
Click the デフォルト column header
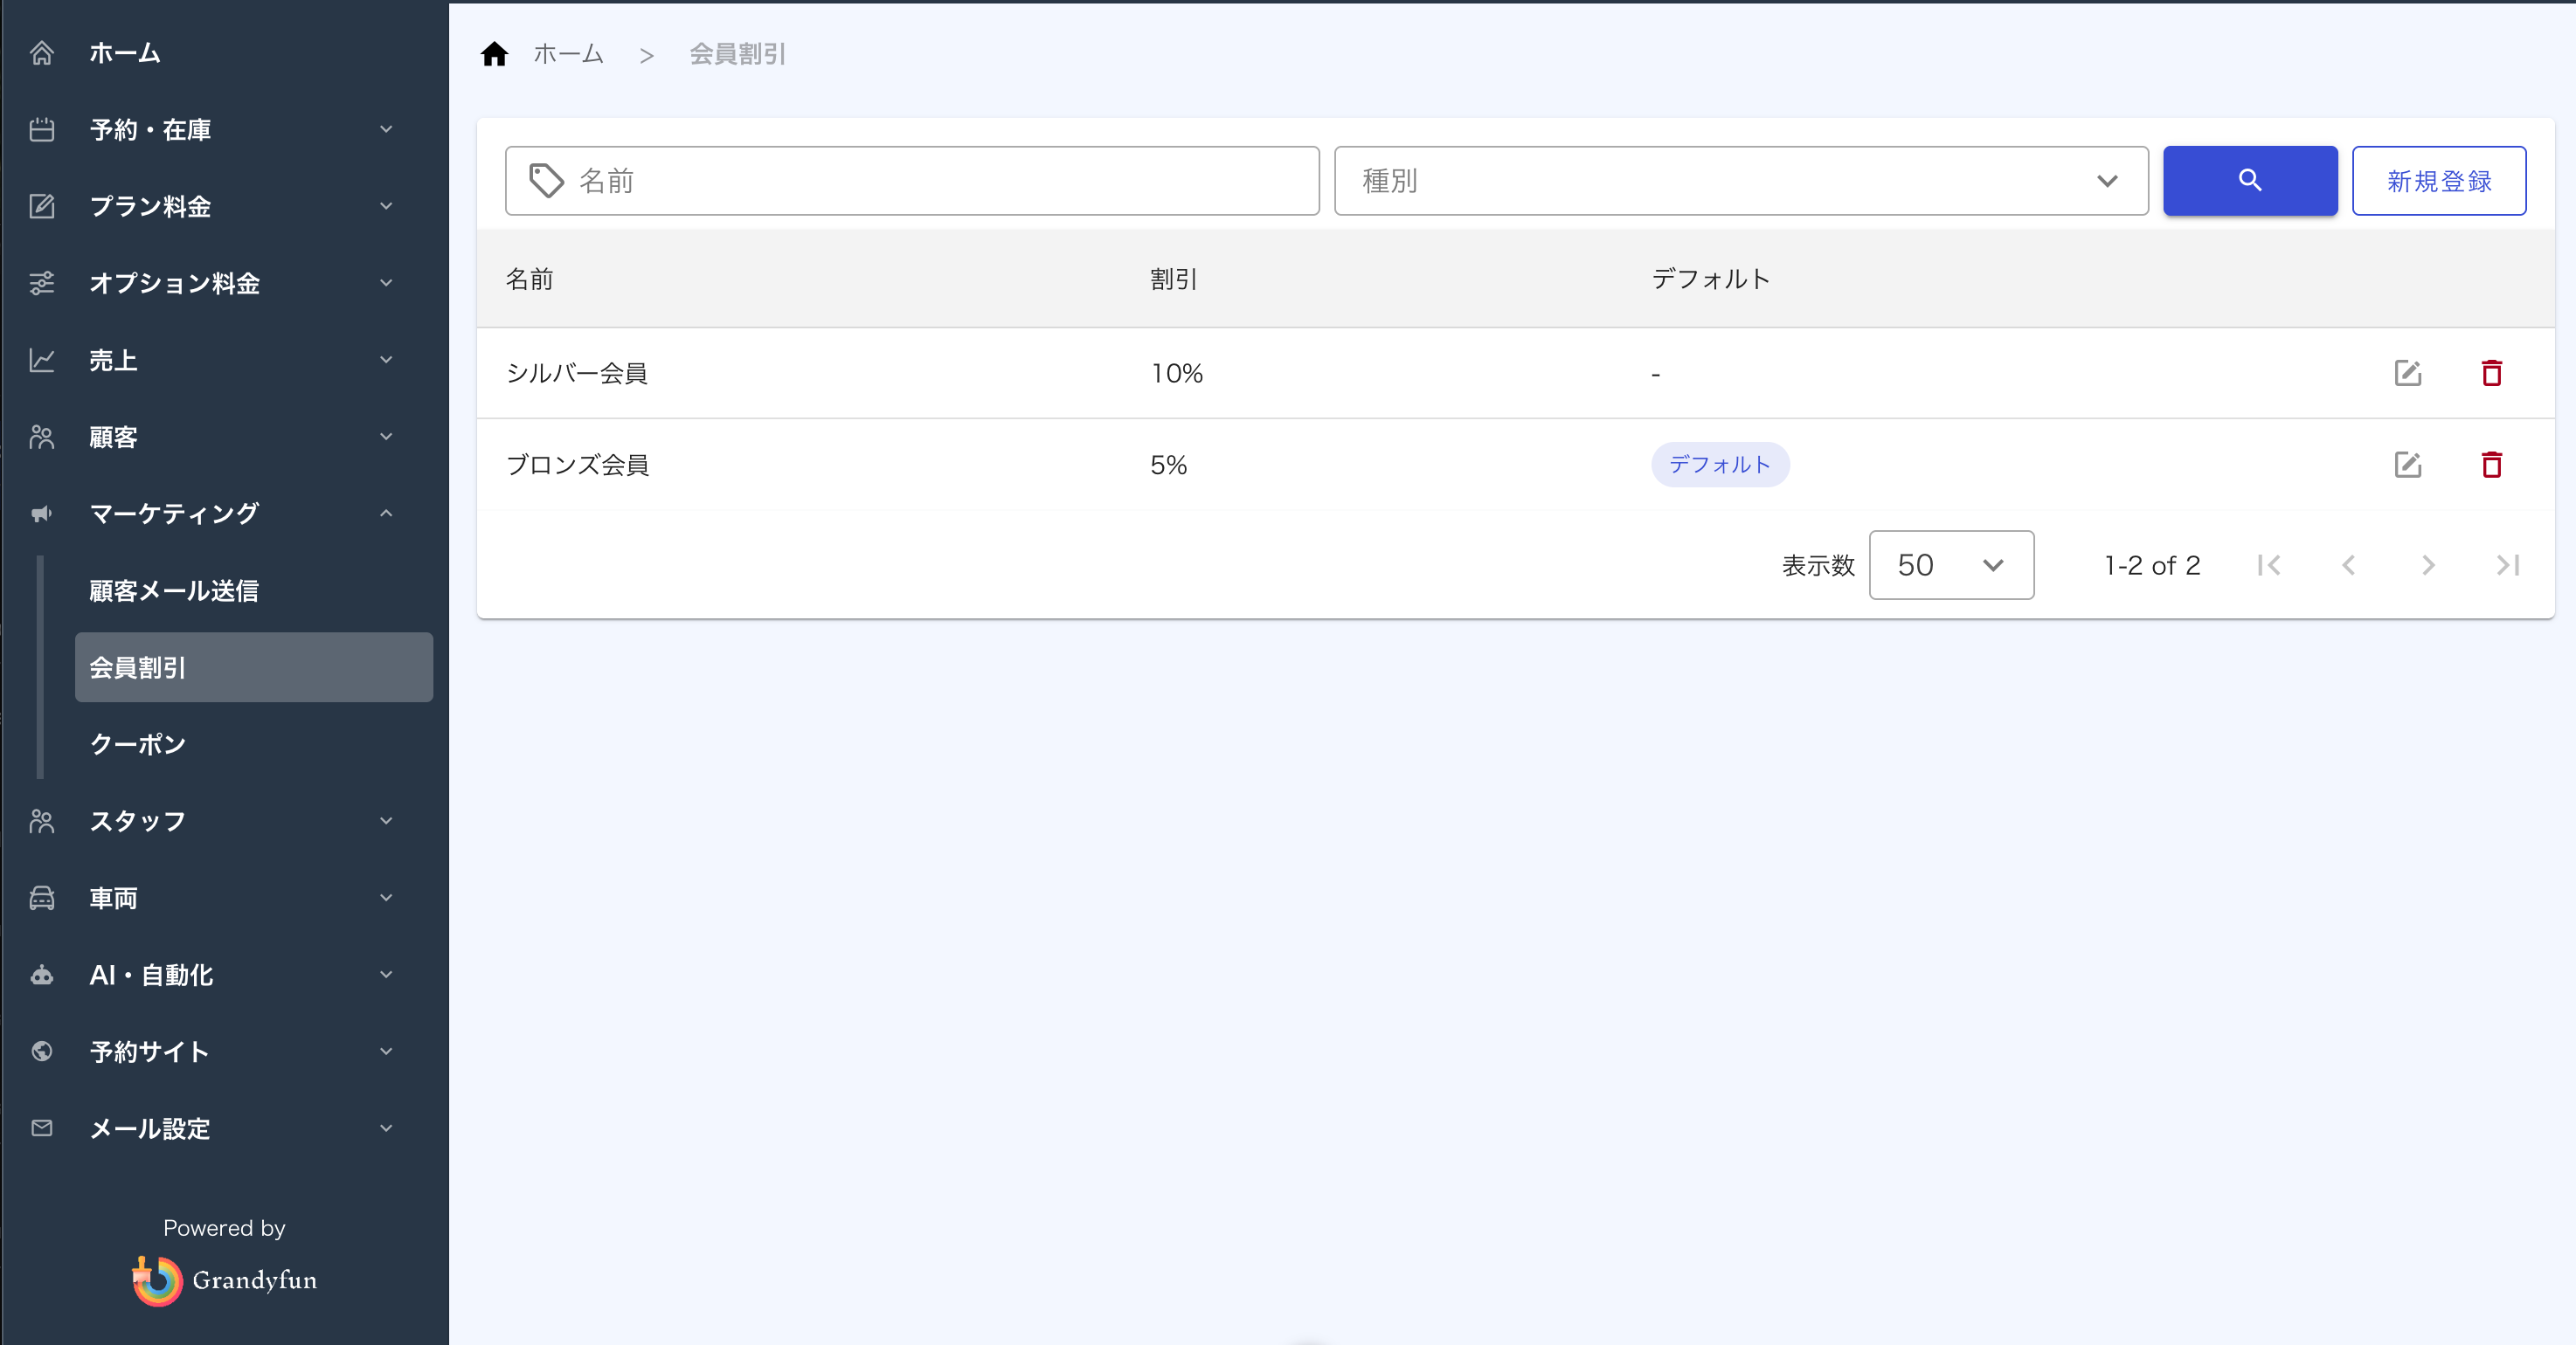(1711, 279)
